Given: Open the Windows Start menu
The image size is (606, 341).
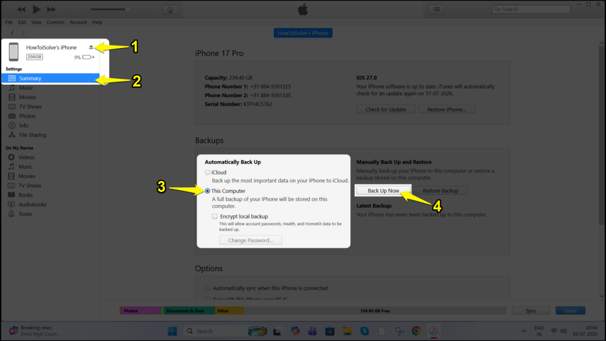Looking at the screenshot, I should 172,332.
